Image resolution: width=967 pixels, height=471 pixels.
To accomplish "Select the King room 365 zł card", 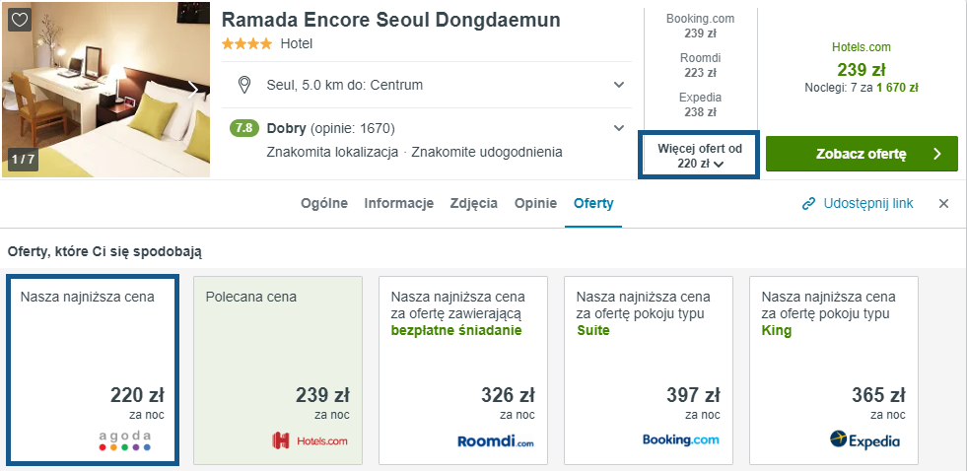I will [833, 370].
